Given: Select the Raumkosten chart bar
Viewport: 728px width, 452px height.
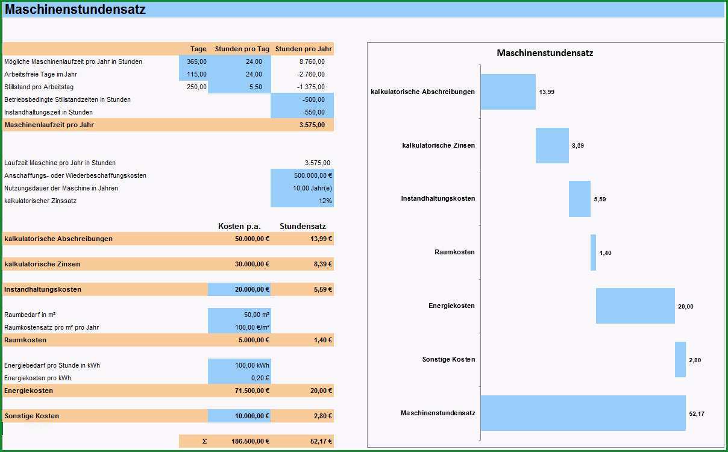Looking at the screenshot, I should [x=593, y=253].
